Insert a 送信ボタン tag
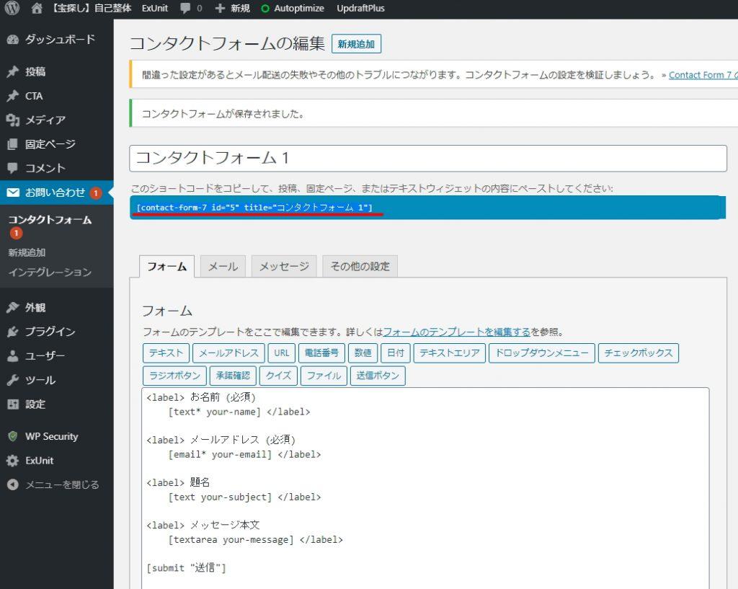 click(x=378, y=376)
